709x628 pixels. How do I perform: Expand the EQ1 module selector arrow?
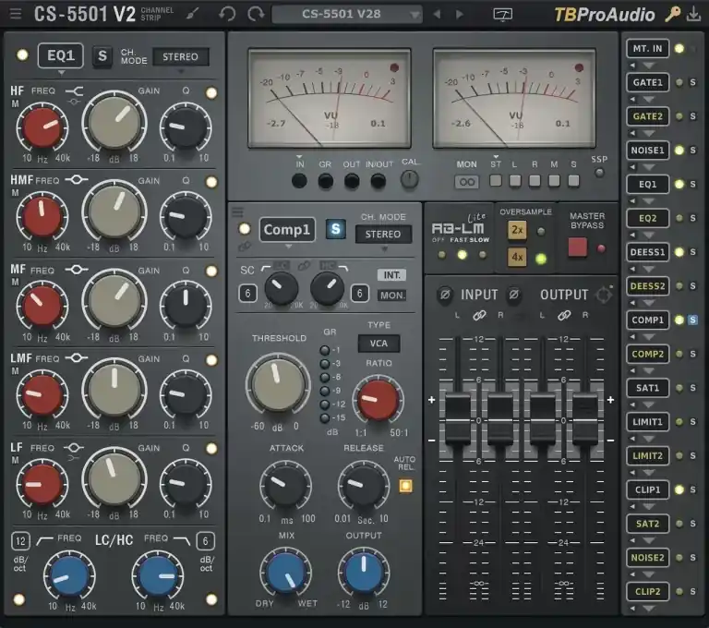point(61,73)
